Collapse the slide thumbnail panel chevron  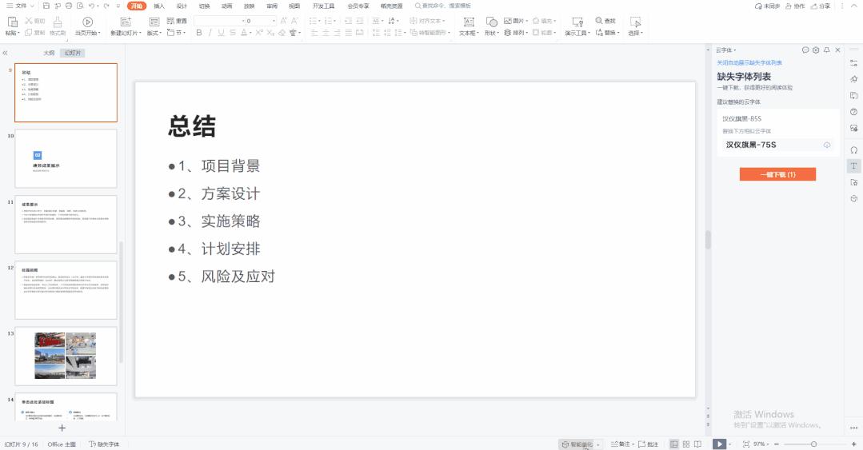pos(5,53)
